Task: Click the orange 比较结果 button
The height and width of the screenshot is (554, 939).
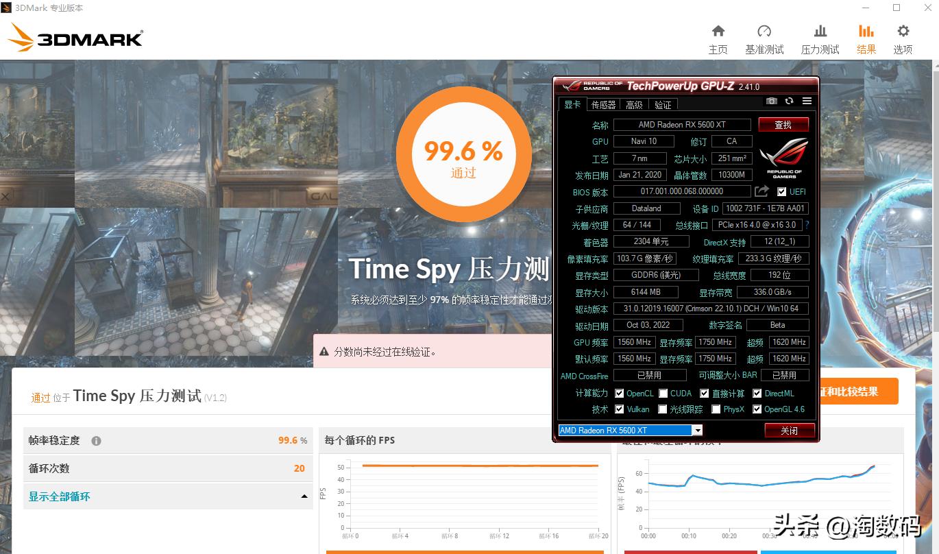Action: (x=858, y=392)
